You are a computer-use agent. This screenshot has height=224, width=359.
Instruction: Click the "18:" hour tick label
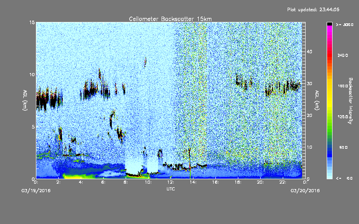[x=238, y=182]
